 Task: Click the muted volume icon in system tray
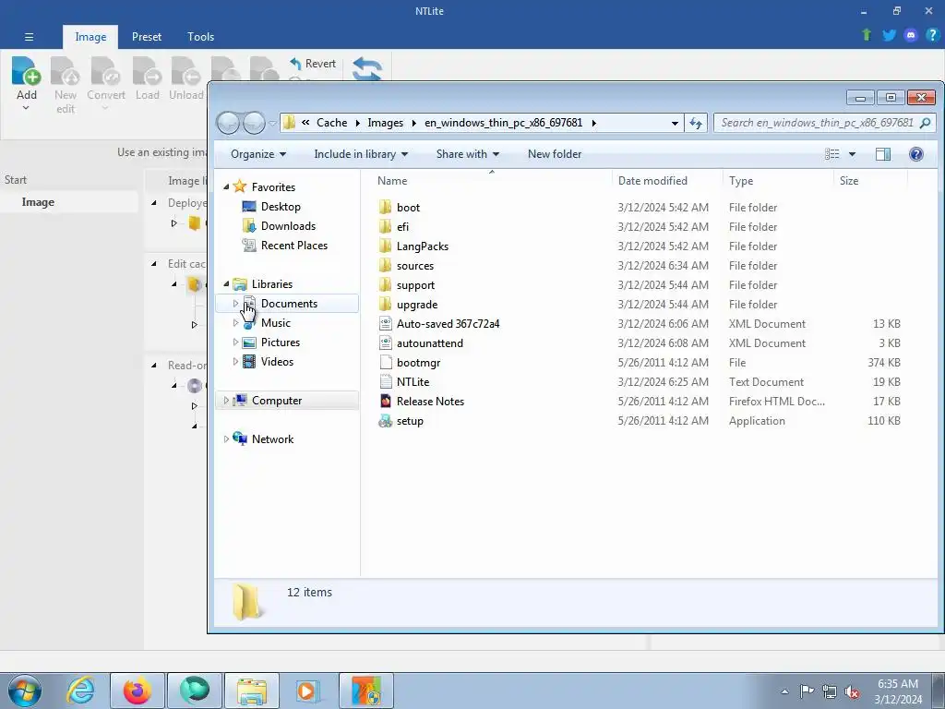(x=852, y=691)
